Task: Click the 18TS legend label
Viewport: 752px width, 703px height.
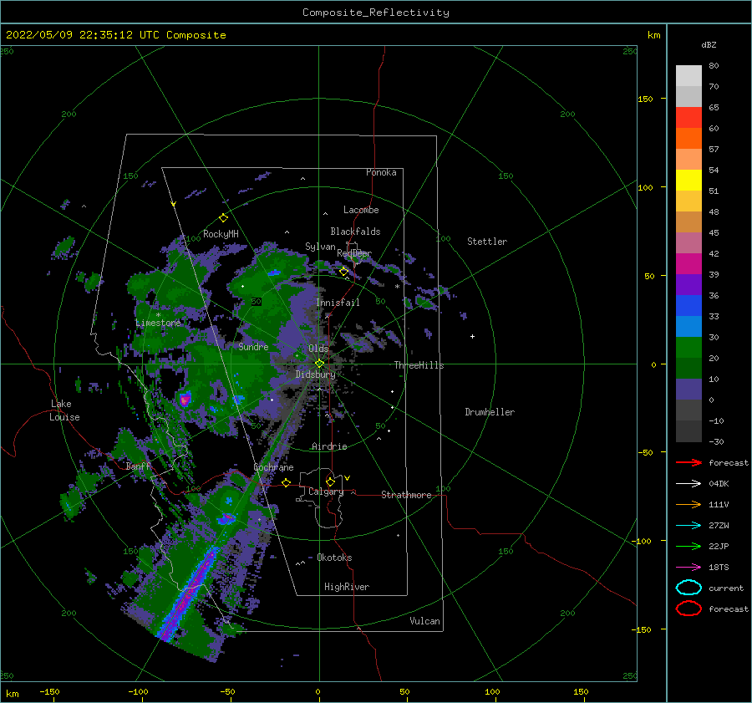Action: tap(719, 568)
